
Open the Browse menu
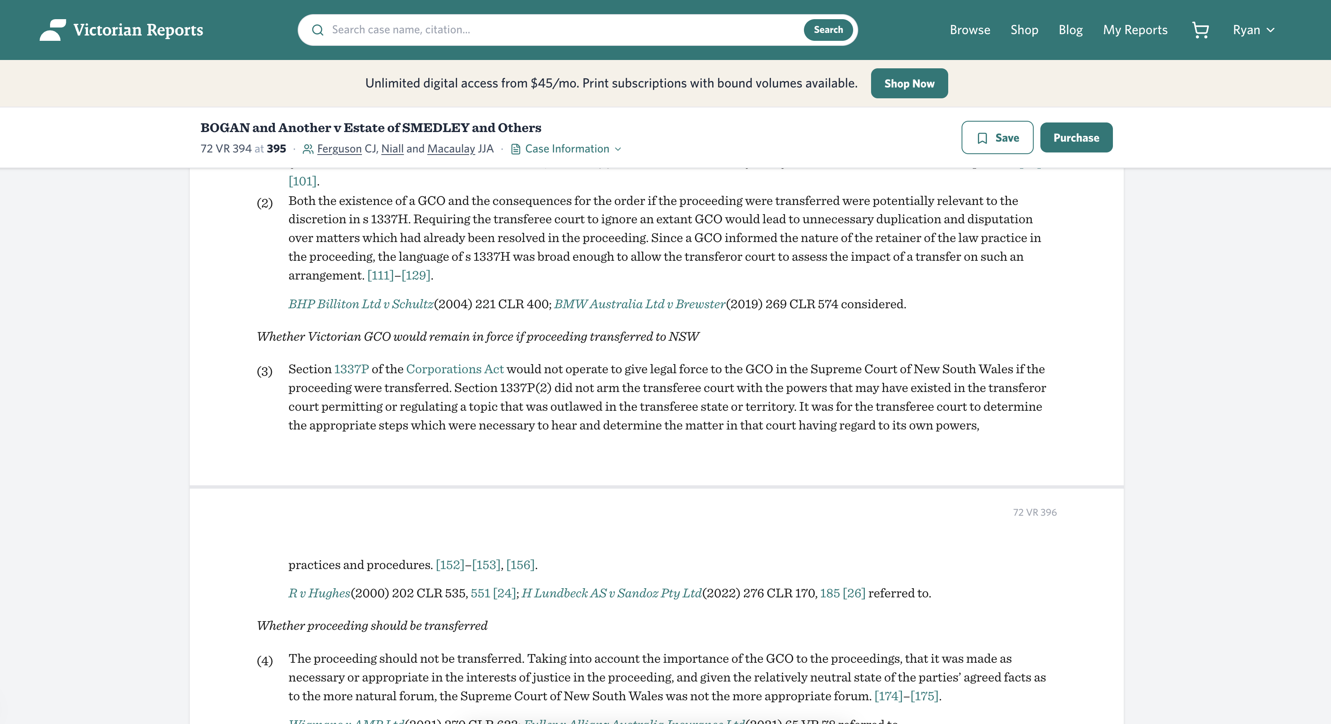969,30
